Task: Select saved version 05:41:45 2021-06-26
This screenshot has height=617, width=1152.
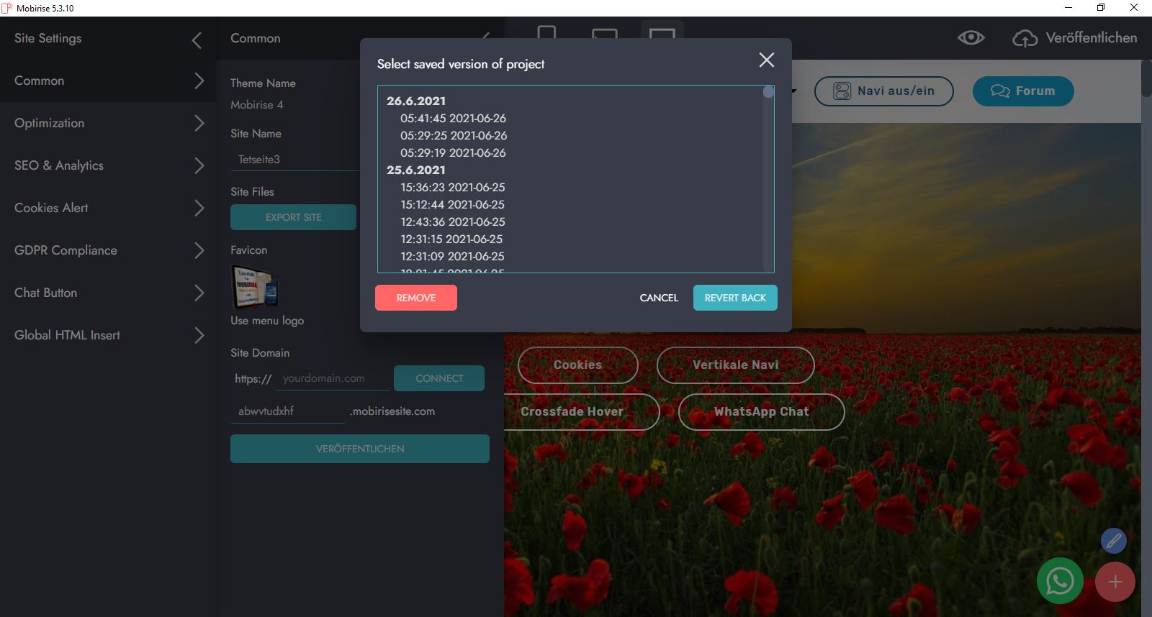Action: (453, 118)
